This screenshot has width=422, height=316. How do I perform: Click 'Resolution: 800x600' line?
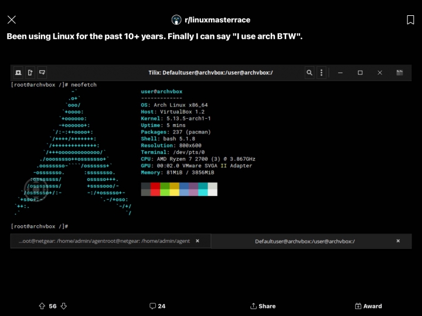pyautogui.click(x=171, y=145)
